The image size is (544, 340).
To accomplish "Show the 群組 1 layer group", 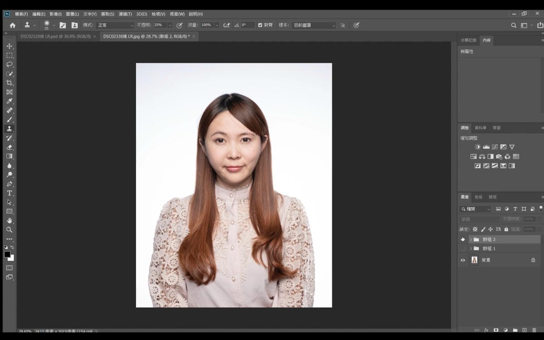I will click(462, 248).
